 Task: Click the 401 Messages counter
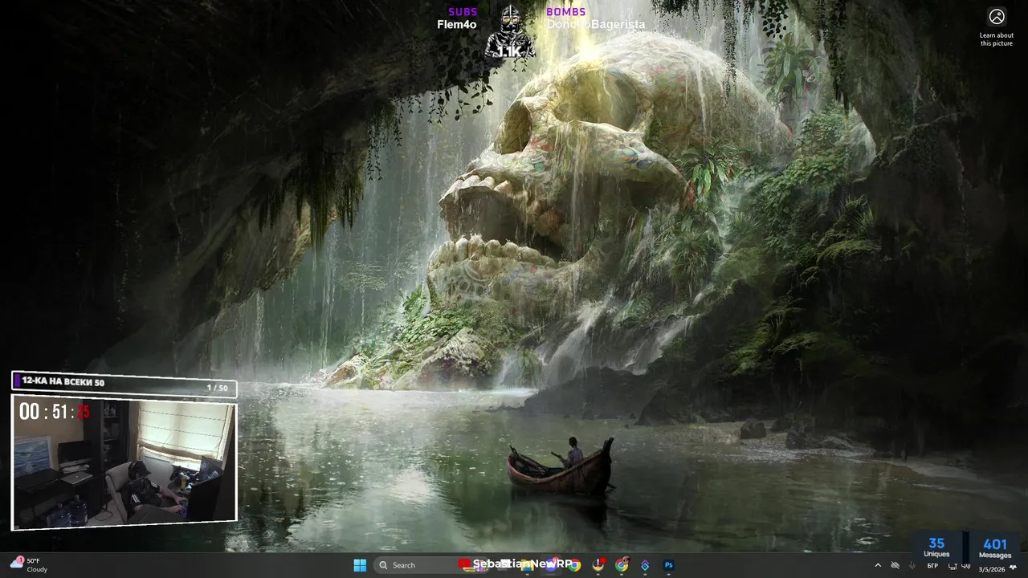[x=995, y=547]
